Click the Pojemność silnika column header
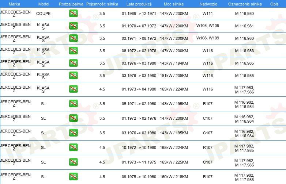Image resolution: width=286 pixels, height=184 pixels. pos(102,4)
